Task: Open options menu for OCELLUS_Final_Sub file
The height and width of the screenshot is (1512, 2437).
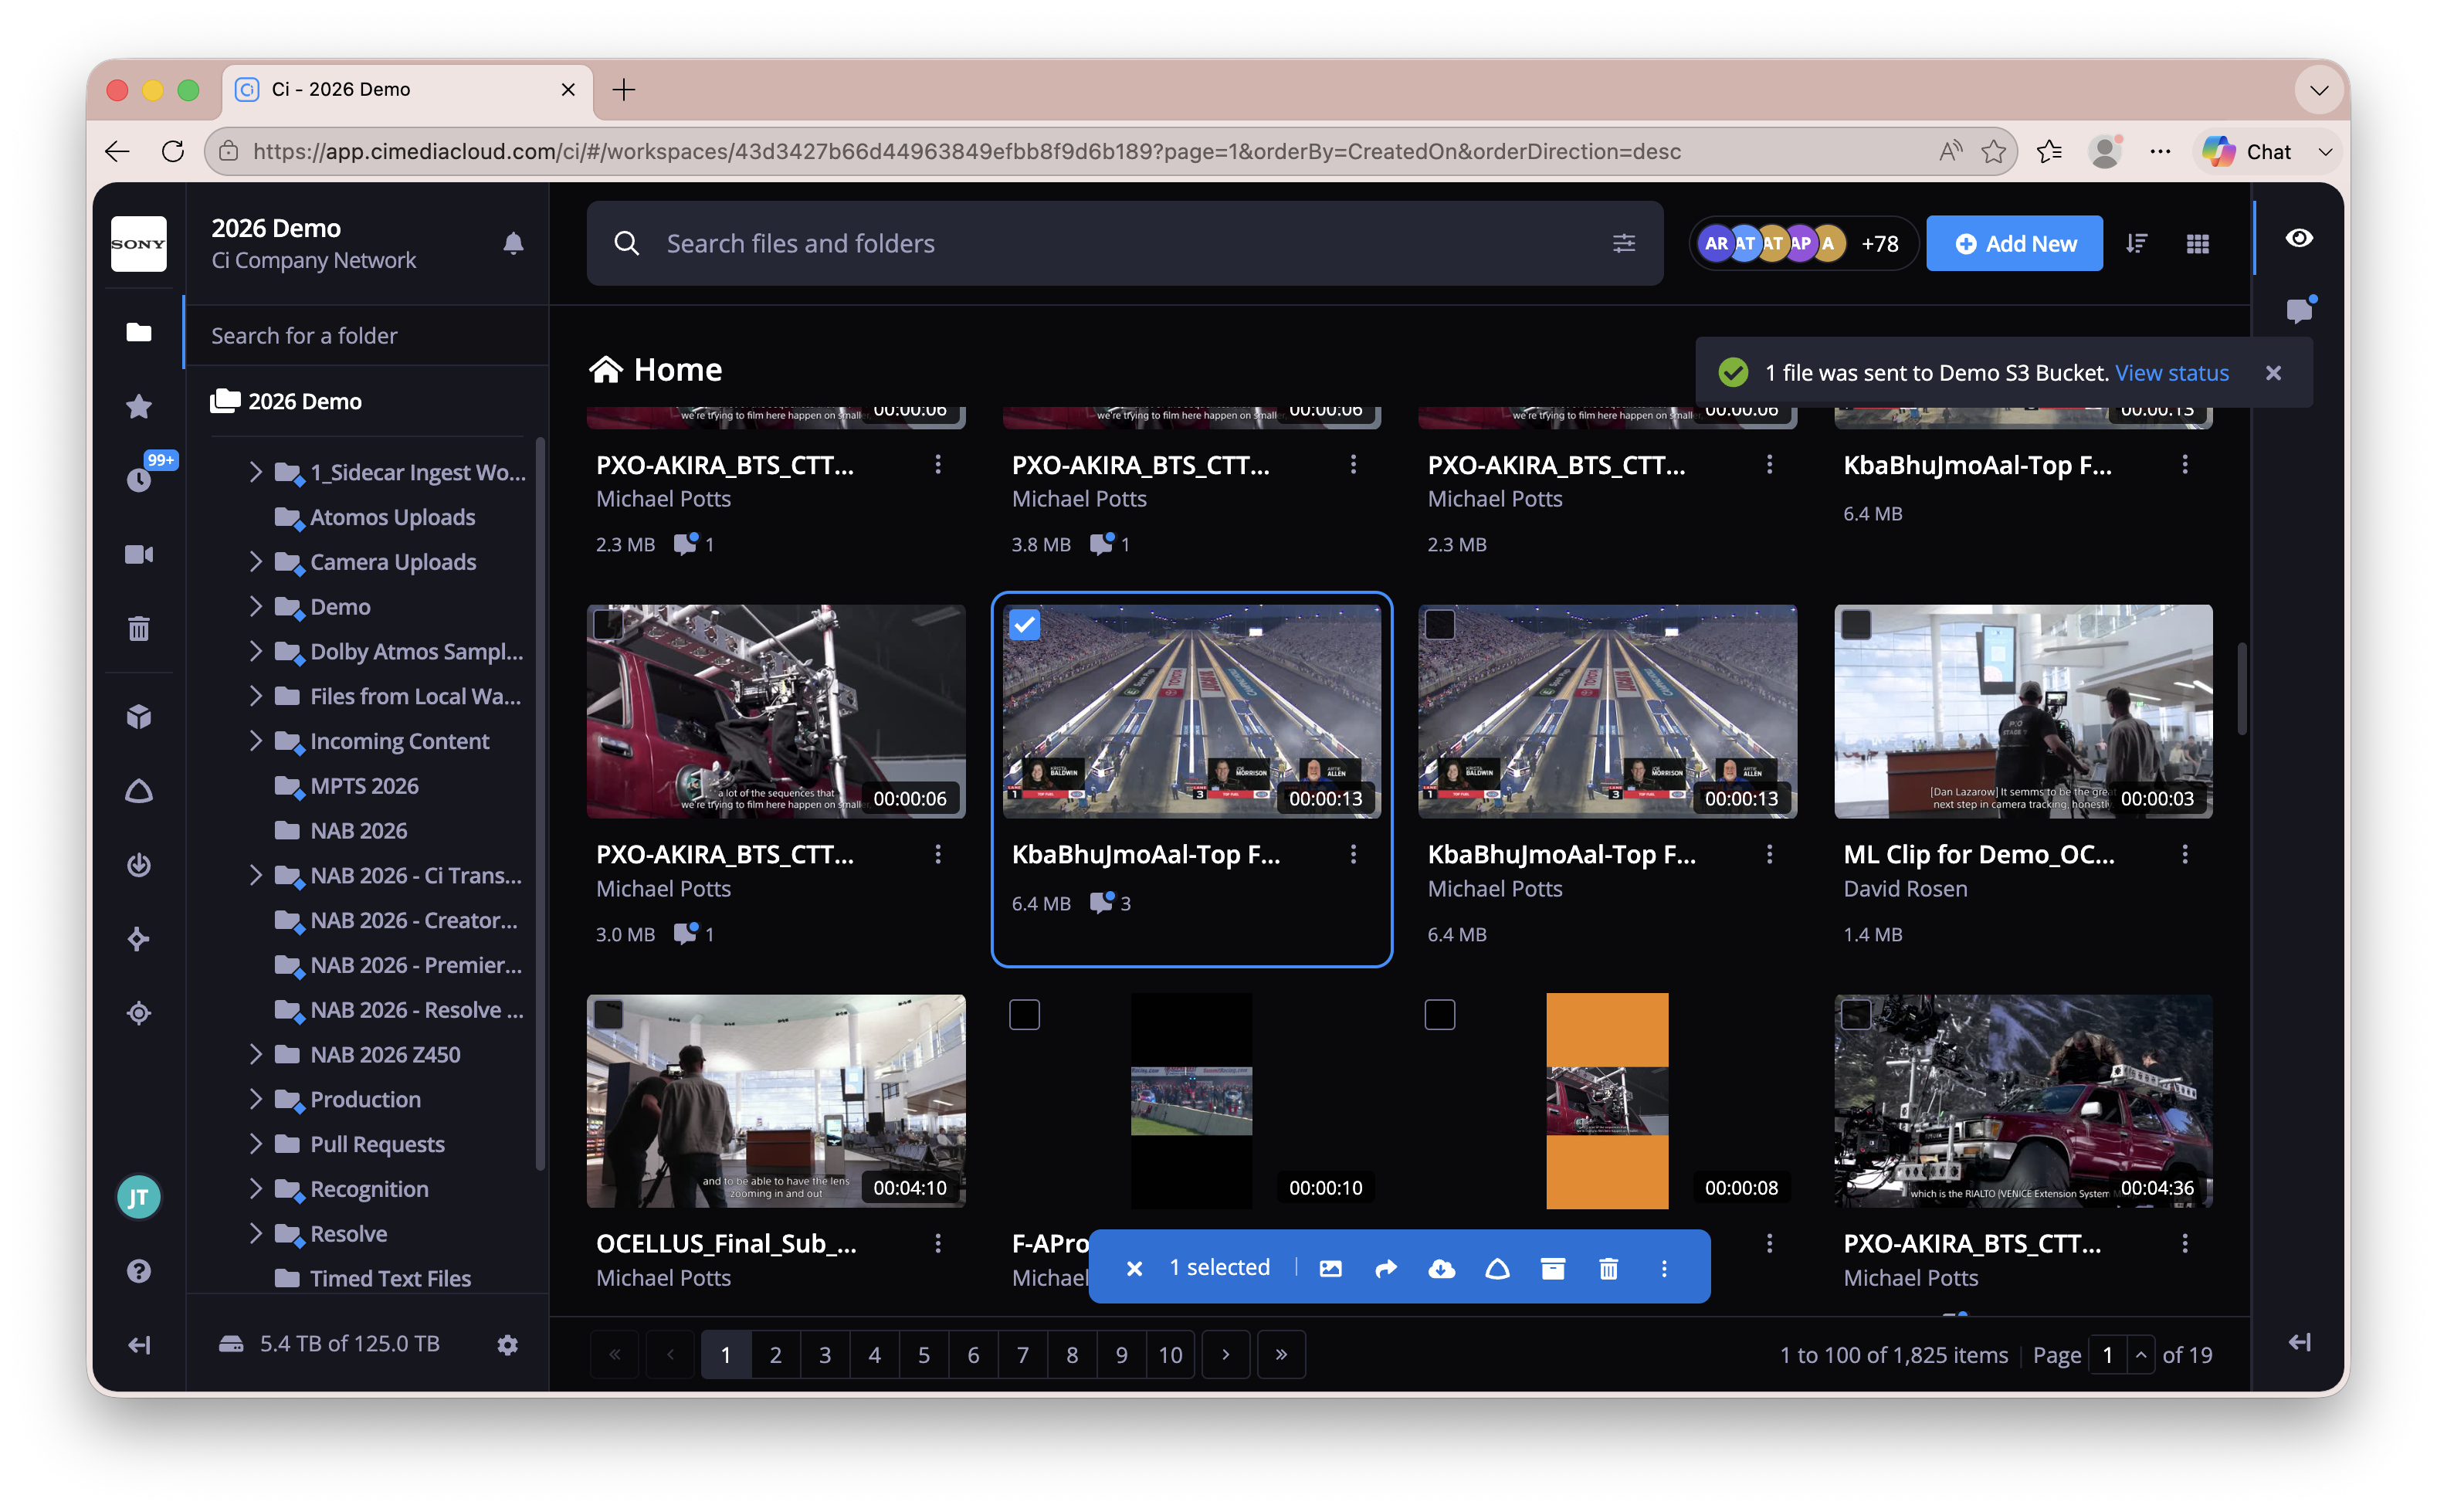Action: pos(938,1243)
